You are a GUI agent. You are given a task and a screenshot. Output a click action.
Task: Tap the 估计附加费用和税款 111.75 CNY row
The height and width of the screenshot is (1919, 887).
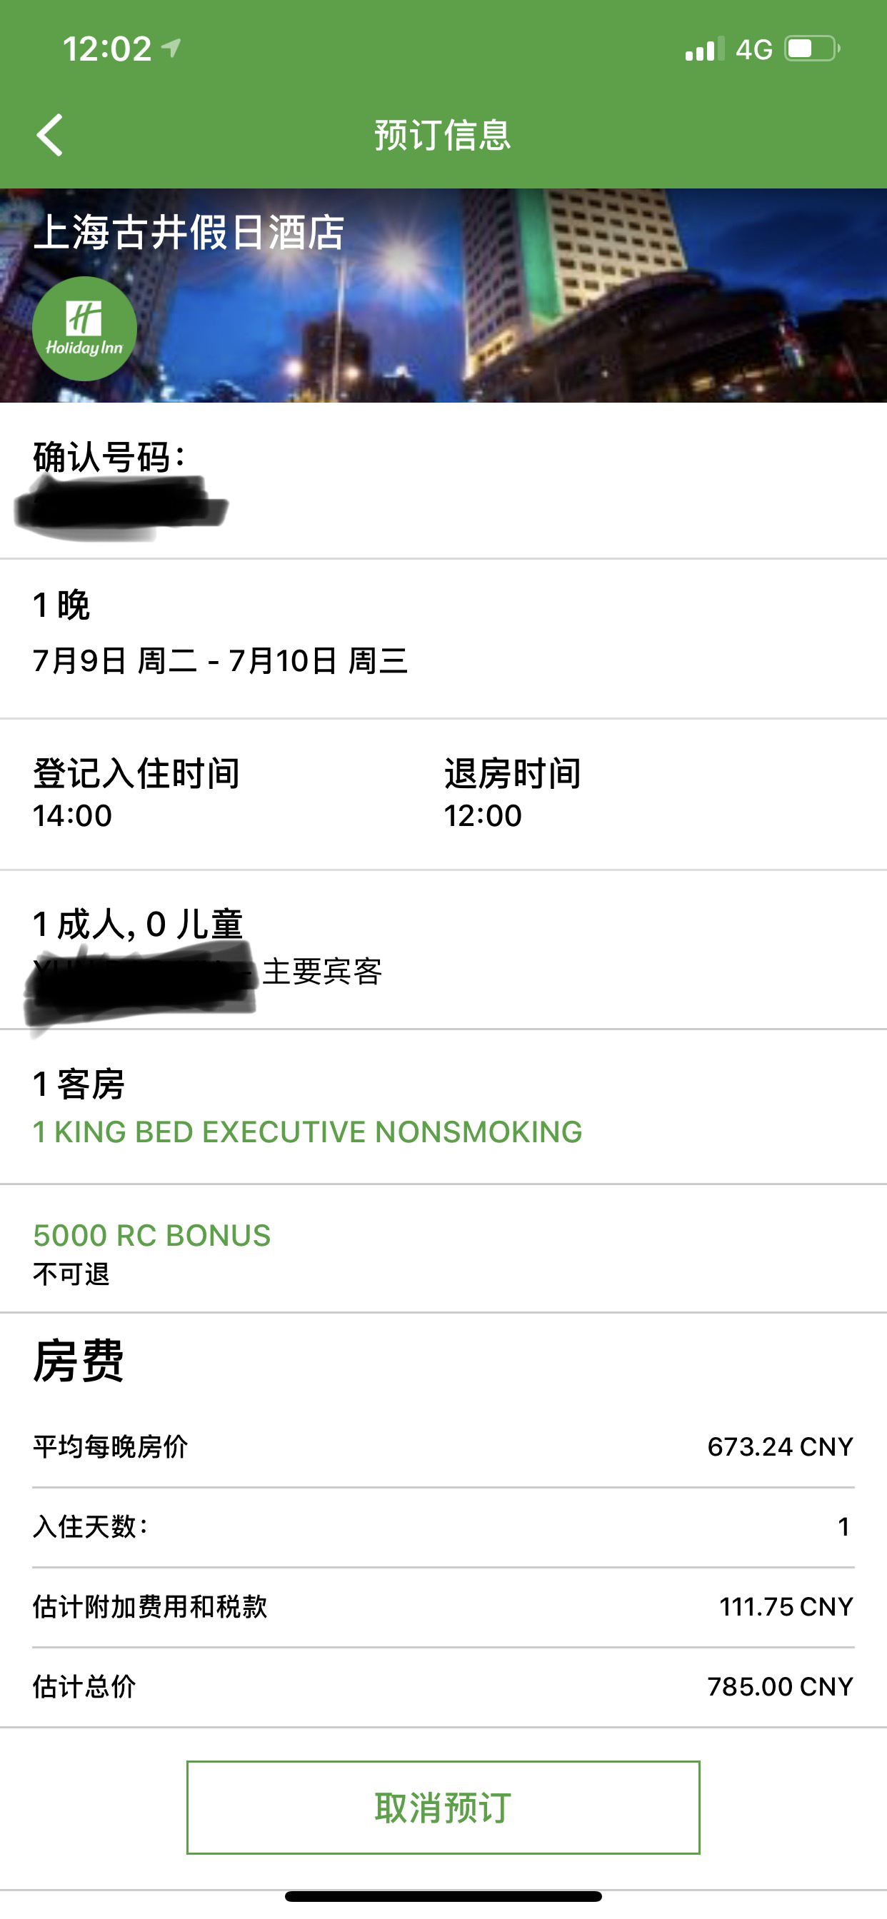click(443, 1607)
